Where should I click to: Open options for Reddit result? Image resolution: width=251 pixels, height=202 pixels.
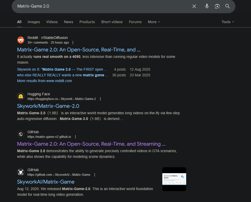tap(73, 43)
